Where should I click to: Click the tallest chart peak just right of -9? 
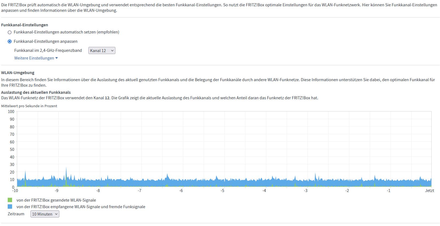66,177
